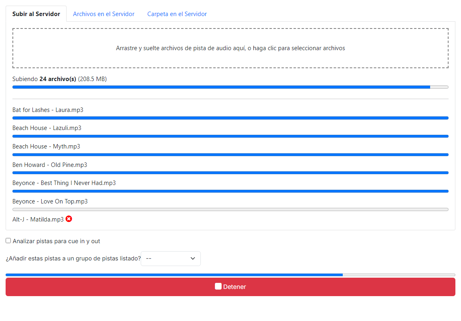Click the stop square icon on Detener
This screenshot has height=321, width=461.
click(x=218, y=286)
